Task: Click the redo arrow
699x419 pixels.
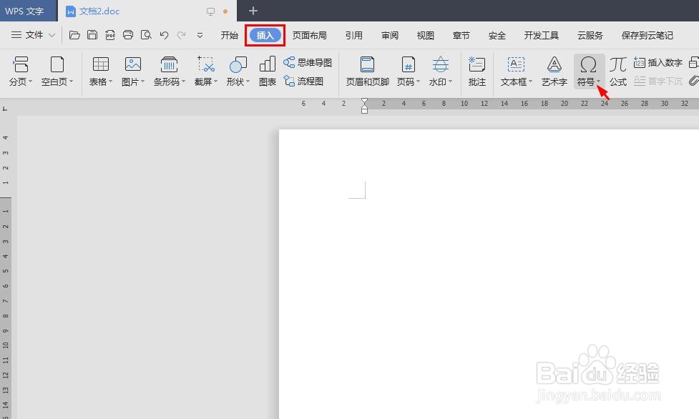Action: coord(182,35)
